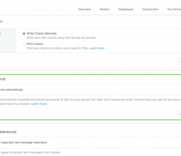181x156 pixels.
Task: Click the chevron after check stock Learn More
Action: click(105, 48)
